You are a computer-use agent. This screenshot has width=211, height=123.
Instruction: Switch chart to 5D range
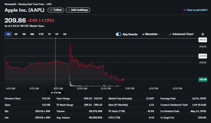click(x=16, y=34)
